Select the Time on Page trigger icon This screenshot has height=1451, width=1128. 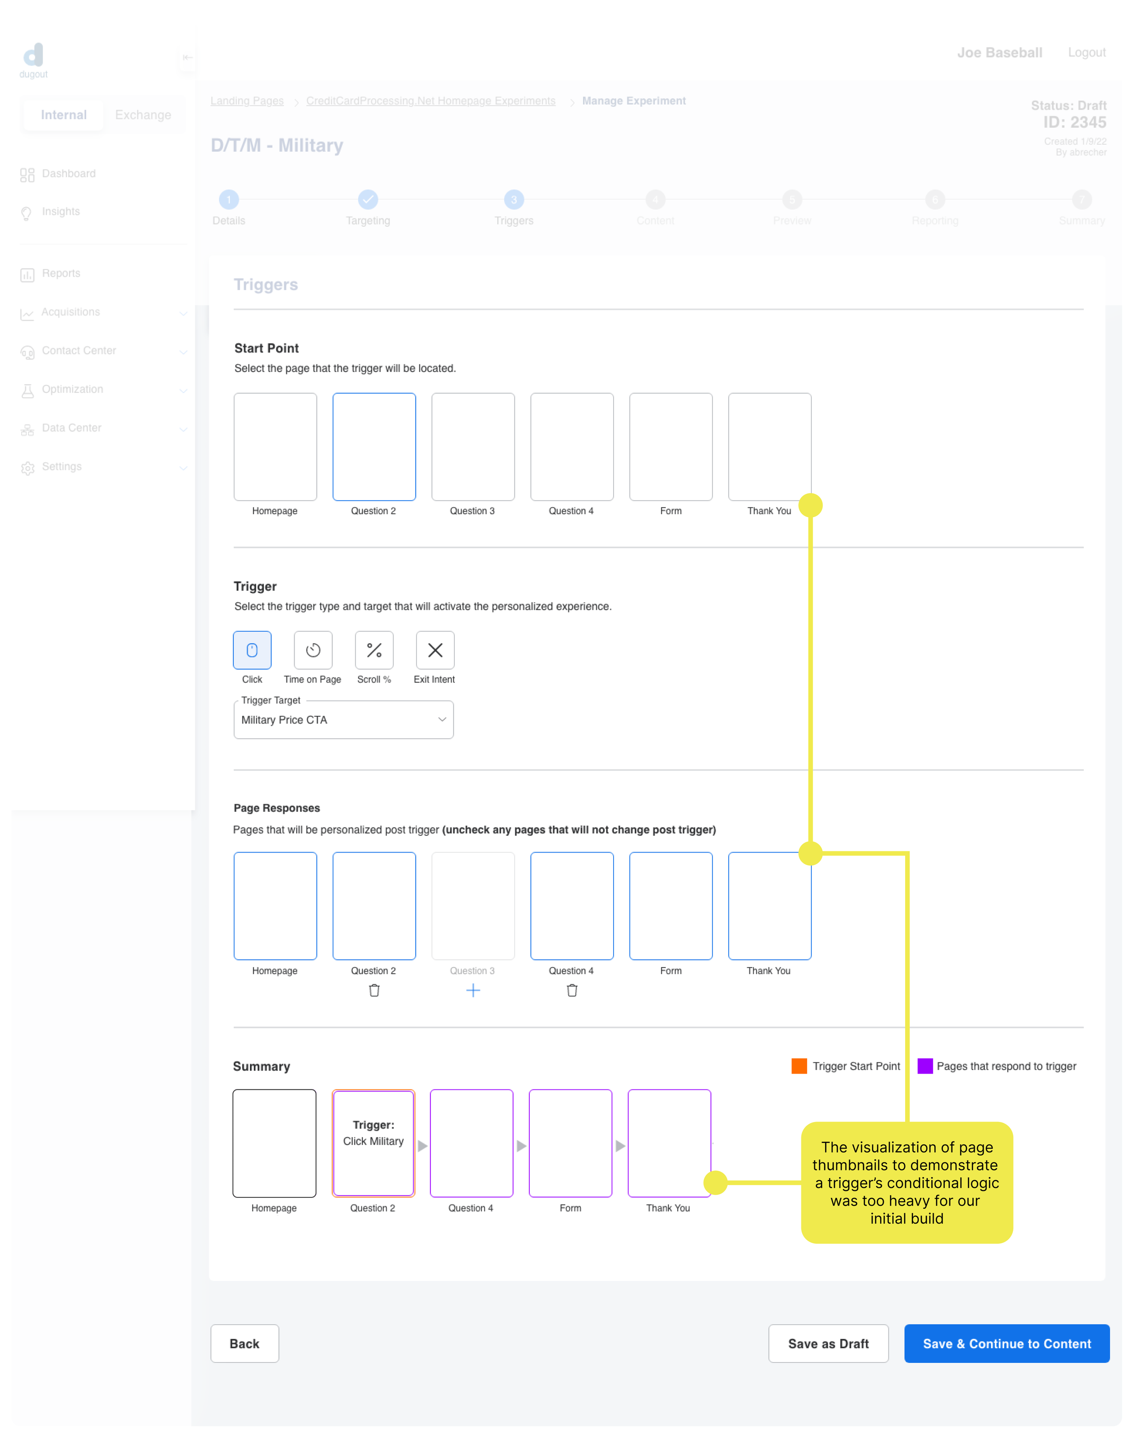(313, 650)
